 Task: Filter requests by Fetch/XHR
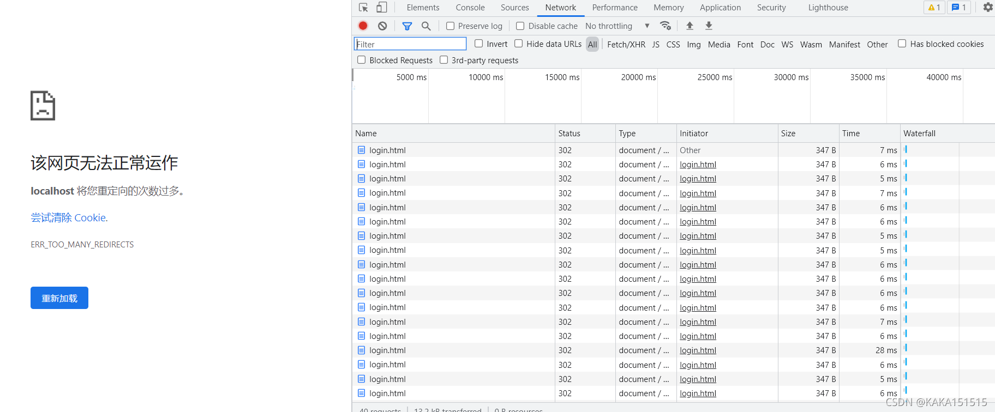pos(626,45)
